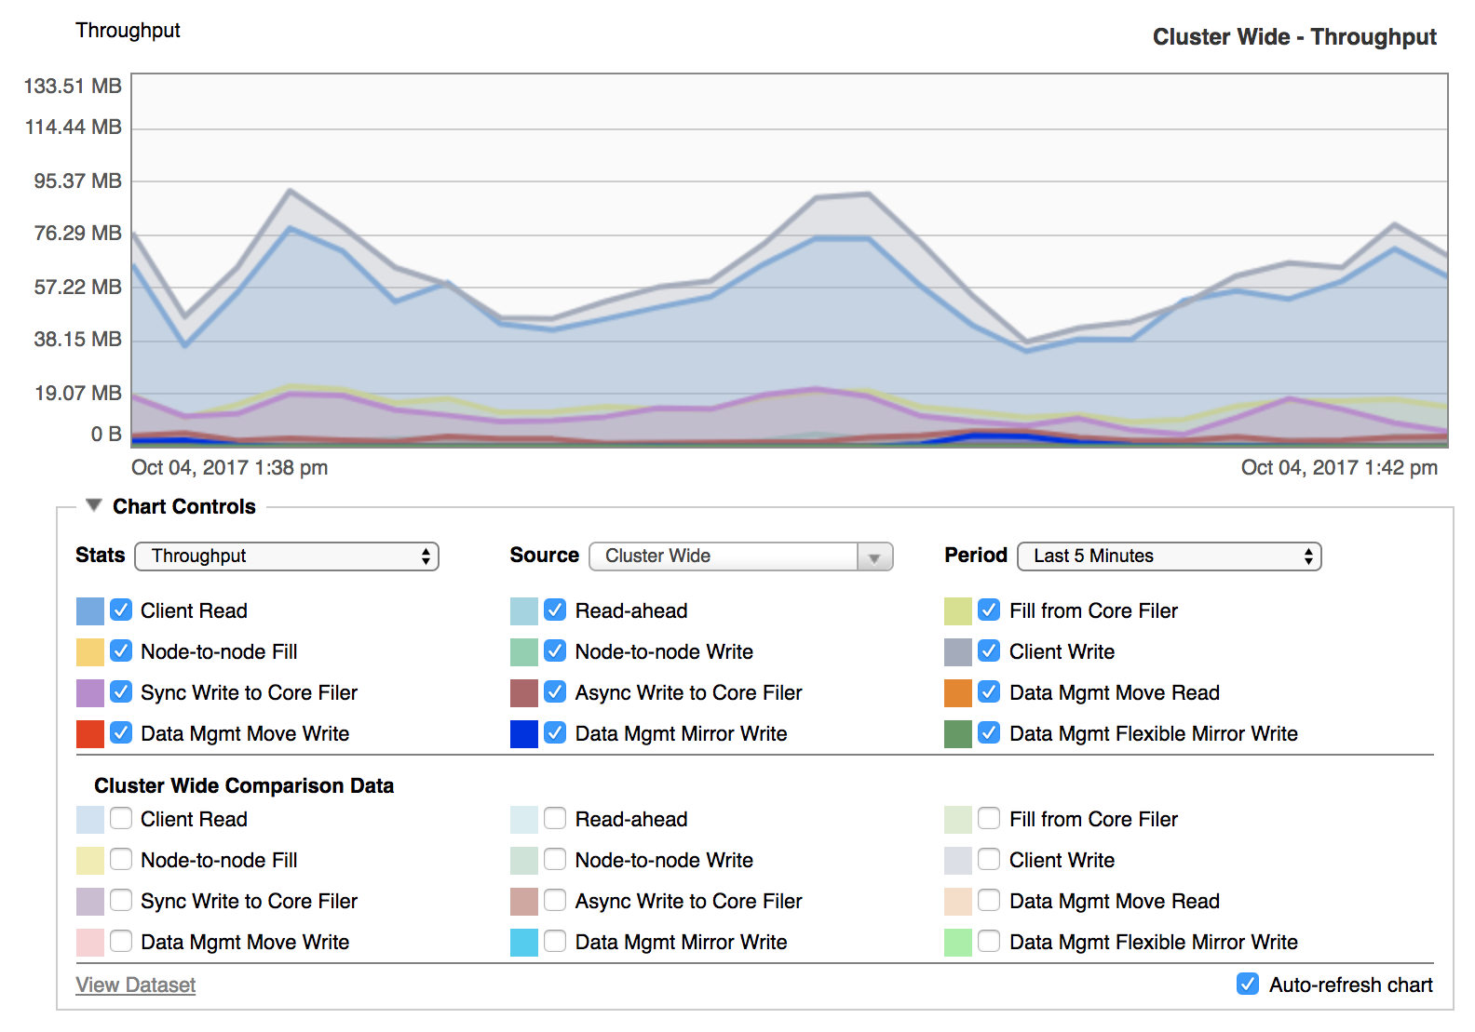This screenshot has height=1032, width=1475.
Task: Click the 133.51 MB axis label
Action: pos(73,86)
